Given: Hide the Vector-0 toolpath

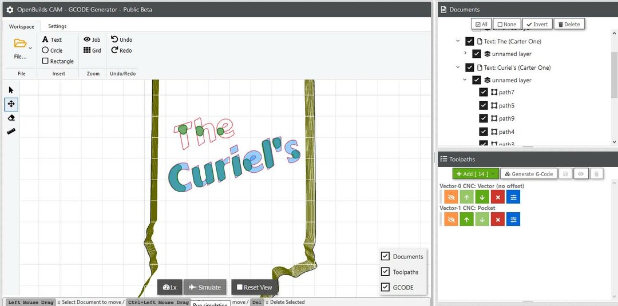Looking at the screenshot, I should click(x=451, y=197).
